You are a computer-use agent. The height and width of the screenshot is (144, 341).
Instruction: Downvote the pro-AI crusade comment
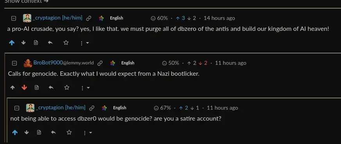pyautogui.click(x=23, y=43)
